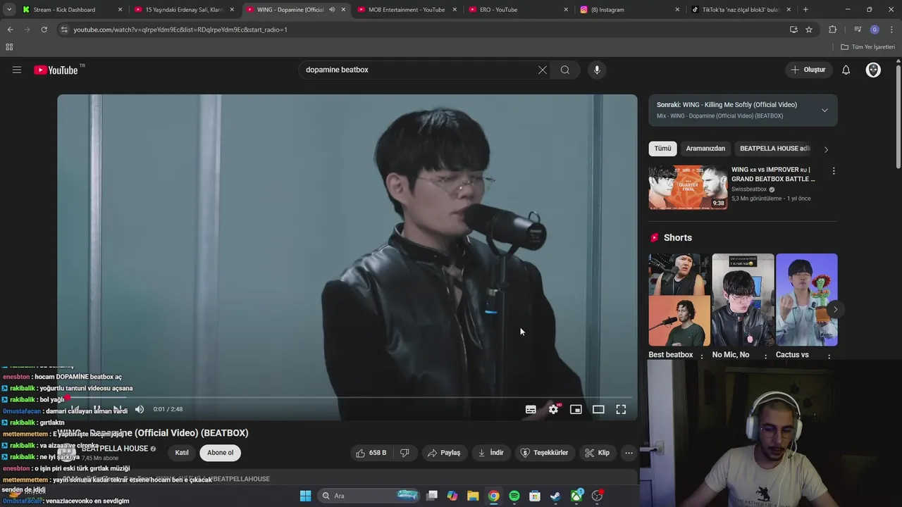Screen dimensions: 902x507
Task: Open a new Chrome tab
Action: coord(805,9)
